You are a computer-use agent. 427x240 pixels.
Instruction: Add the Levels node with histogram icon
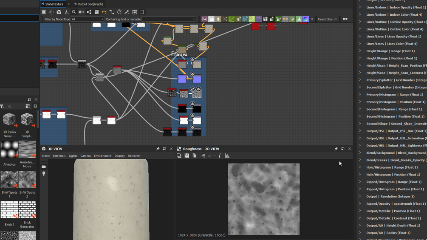(299, 19)
